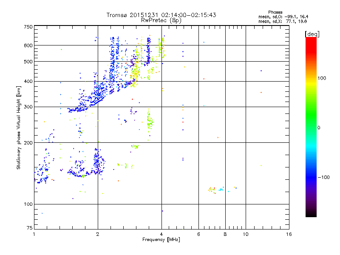This screenshot has height=255, width=340.
Task: Click the colorbar tick label '-100'
Action: click(x=324, y=177)
